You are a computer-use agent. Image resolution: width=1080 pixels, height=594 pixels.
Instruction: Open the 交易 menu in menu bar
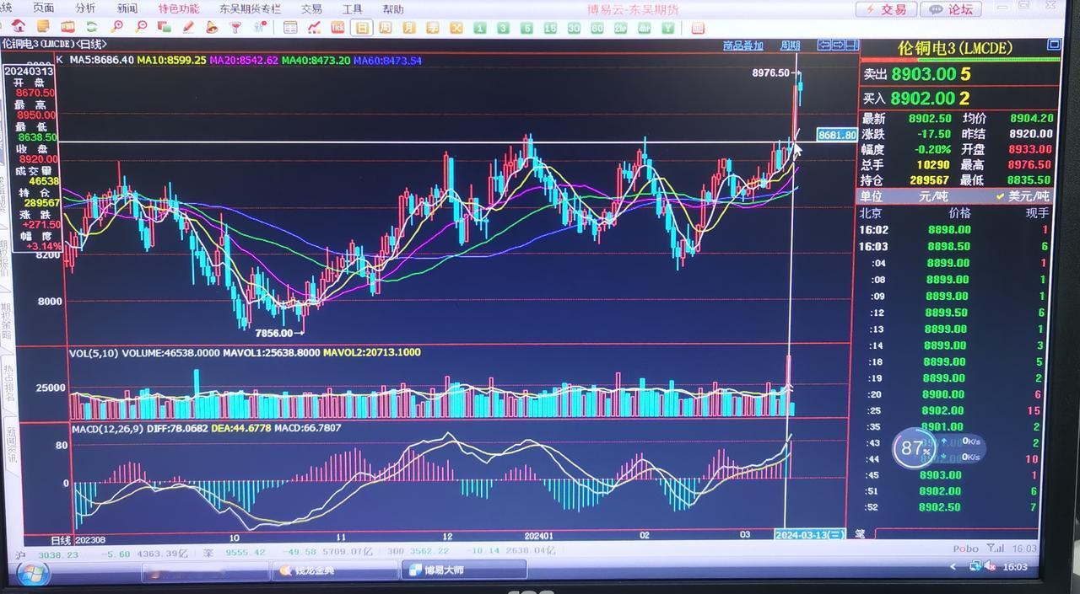click(x=311, y=9)
